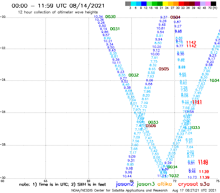The image size is (220, 193).
Task: Click the jason2 satellite legend label
Action: 125,184
